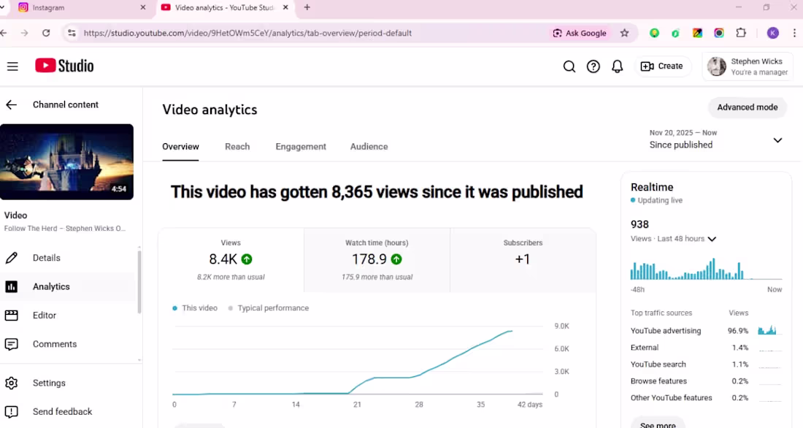Image resolution: width=803 pixels, height=428 pixels.
Task: Click the Create button
Action: 662,66
